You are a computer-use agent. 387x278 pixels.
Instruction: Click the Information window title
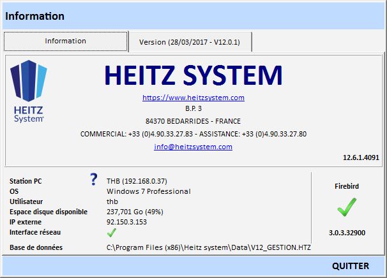pos(34,17)
